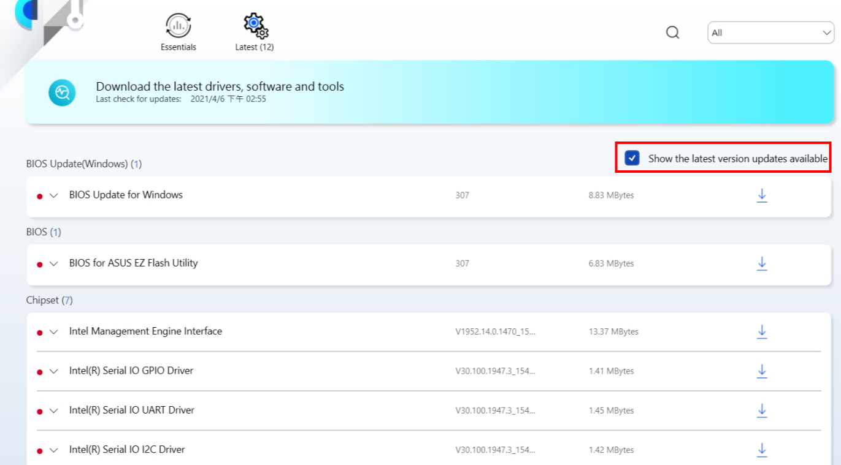Switch to the Essentials tab label
The image size is (841, 465).
[179, 47]
